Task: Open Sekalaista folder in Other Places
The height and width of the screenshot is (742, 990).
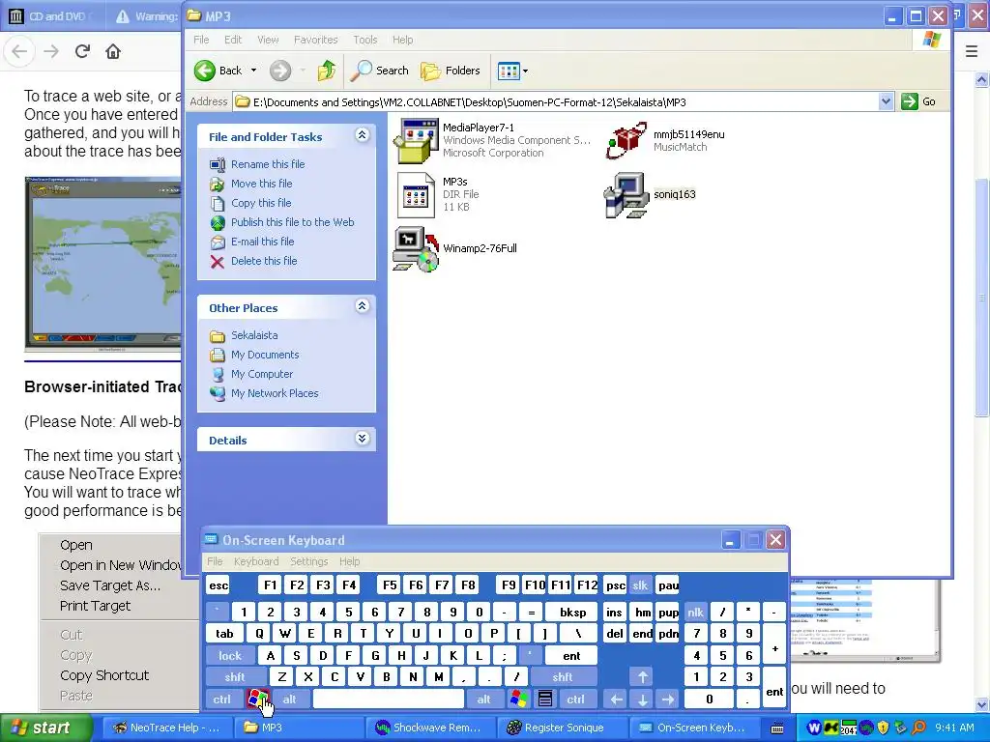Action: click(254, 335)
